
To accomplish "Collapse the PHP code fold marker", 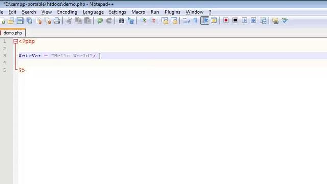I will pyautogui.click(x=16, y=41).
